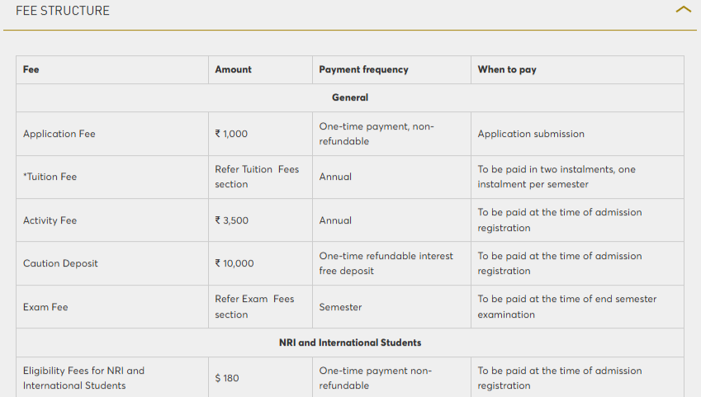Open Refer Tuition Fees section text

pyautogui.click(x=257, y=177)
